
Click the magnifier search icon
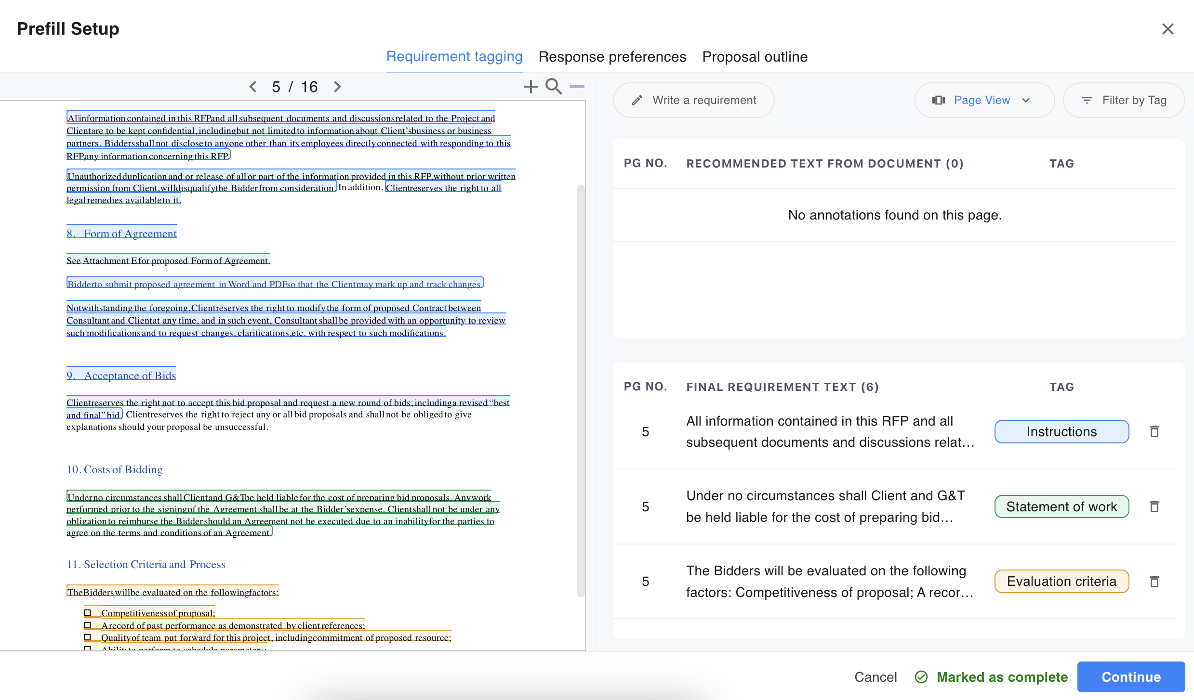554,87
